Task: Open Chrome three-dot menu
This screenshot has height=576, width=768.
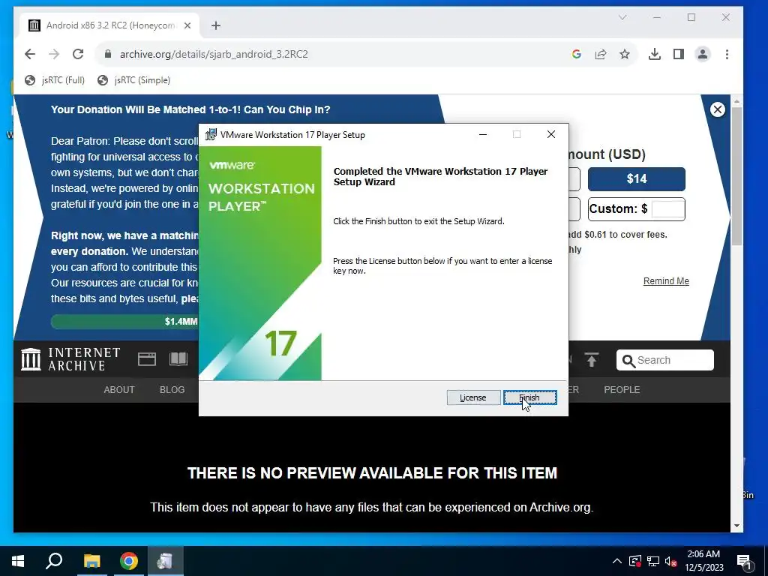Action: point(727,54)
